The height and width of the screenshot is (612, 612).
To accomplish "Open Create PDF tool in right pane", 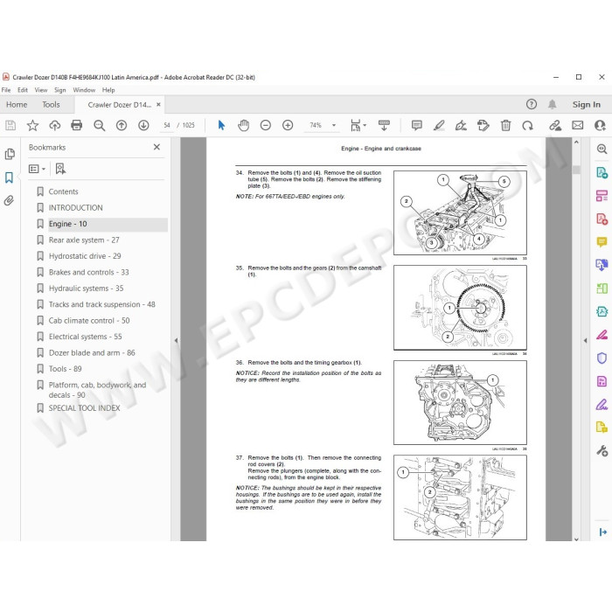I will [602, 219].
